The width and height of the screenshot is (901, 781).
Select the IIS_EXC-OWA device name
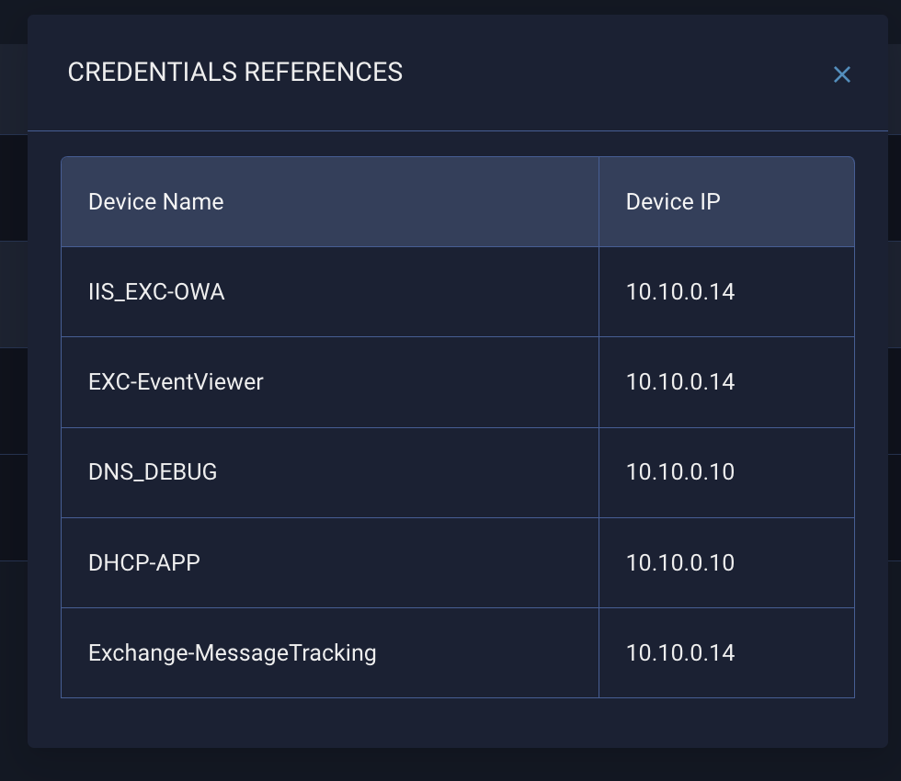(x=156, y=292)
